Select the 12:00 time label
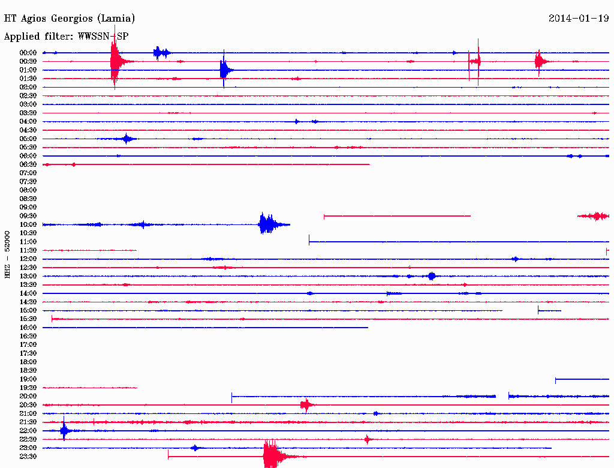Viewport: 614px width, 468px height. [28, 259]
